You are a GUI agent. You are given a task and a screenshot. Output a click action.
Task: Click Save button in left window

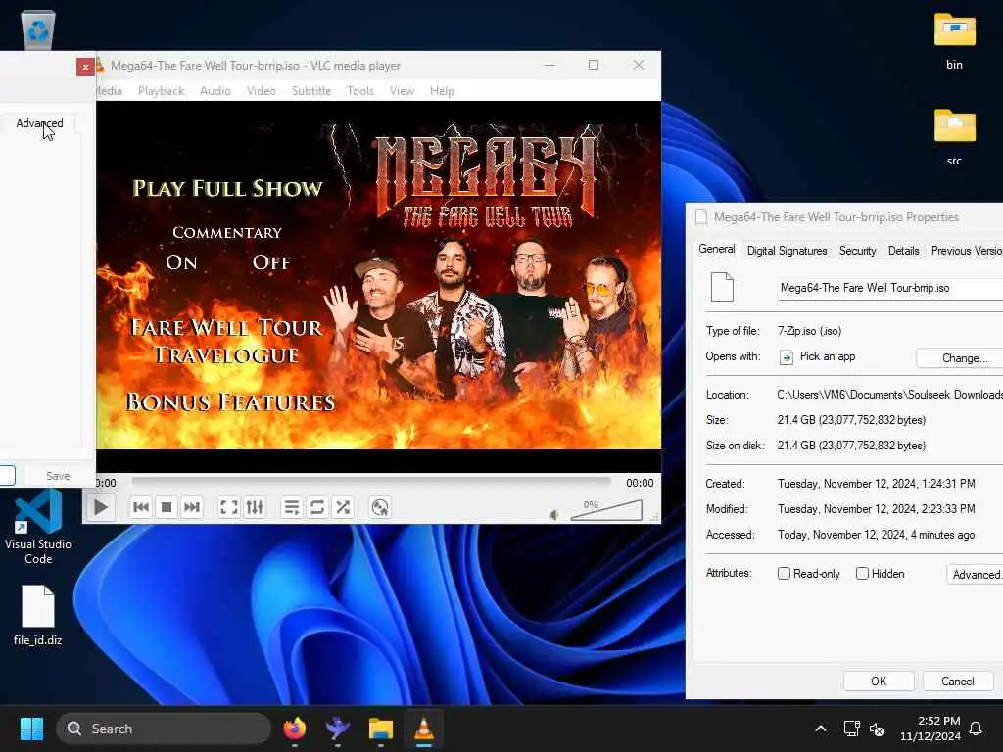point(58,476)
